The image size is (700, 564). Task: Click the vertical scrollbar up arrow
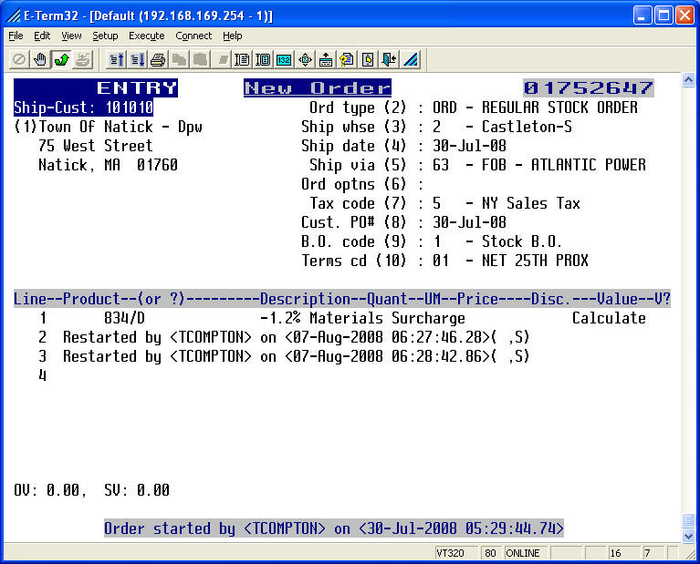pos(688,80)
